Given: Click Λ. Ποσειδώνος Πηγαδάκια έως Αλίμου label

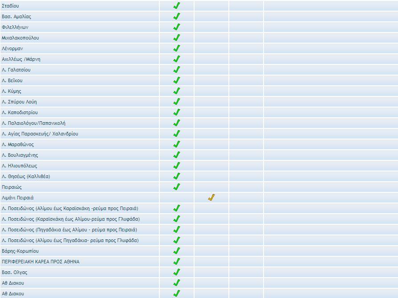Looking at the screenshot, I should tap(69, 230).
